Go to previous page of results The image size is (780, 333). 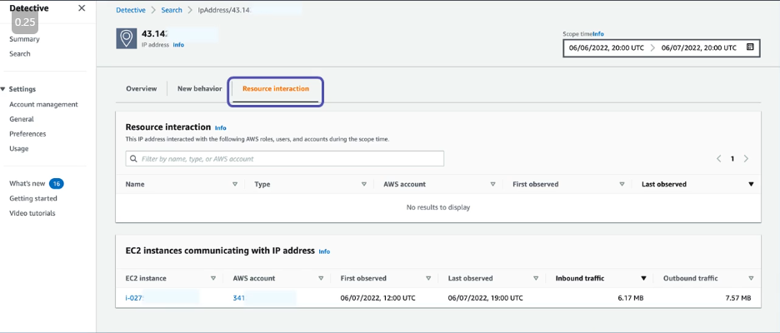coord(719,159)
